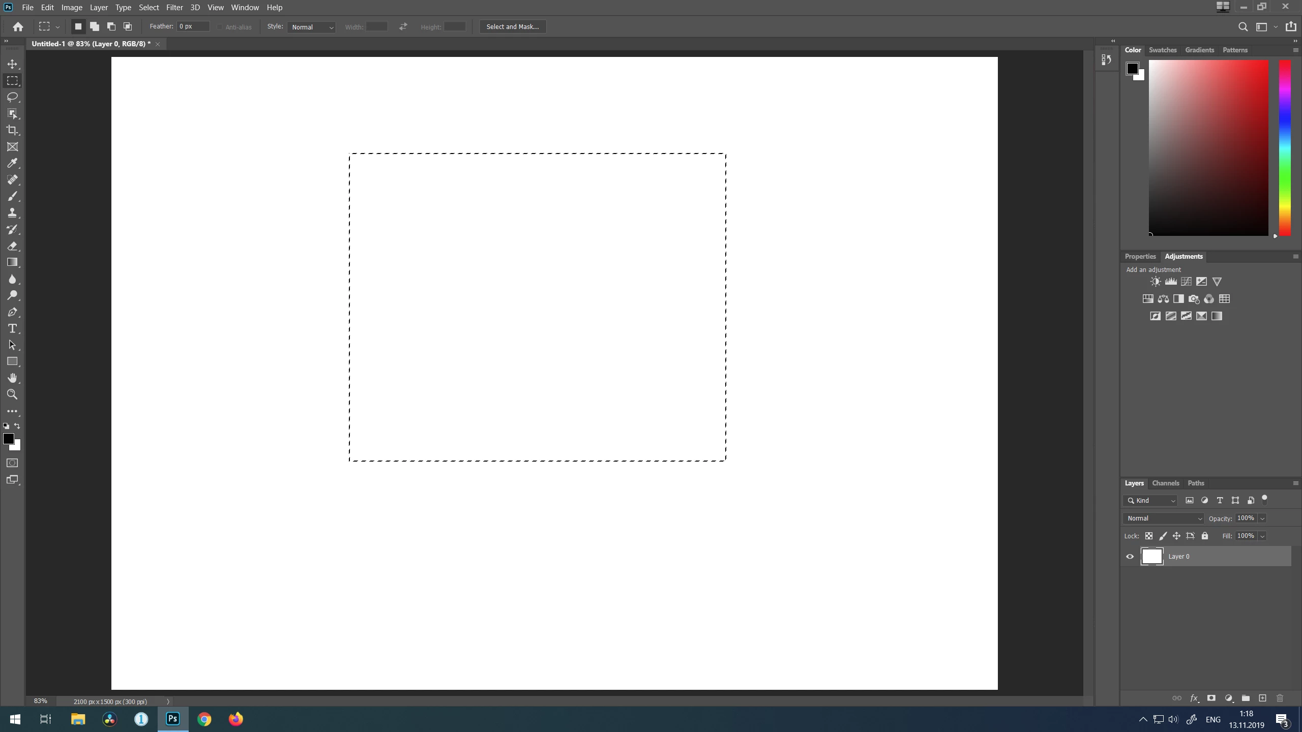Click the foreground color swatch in toolbar
1302x732 pixels.
click(8, 439)
